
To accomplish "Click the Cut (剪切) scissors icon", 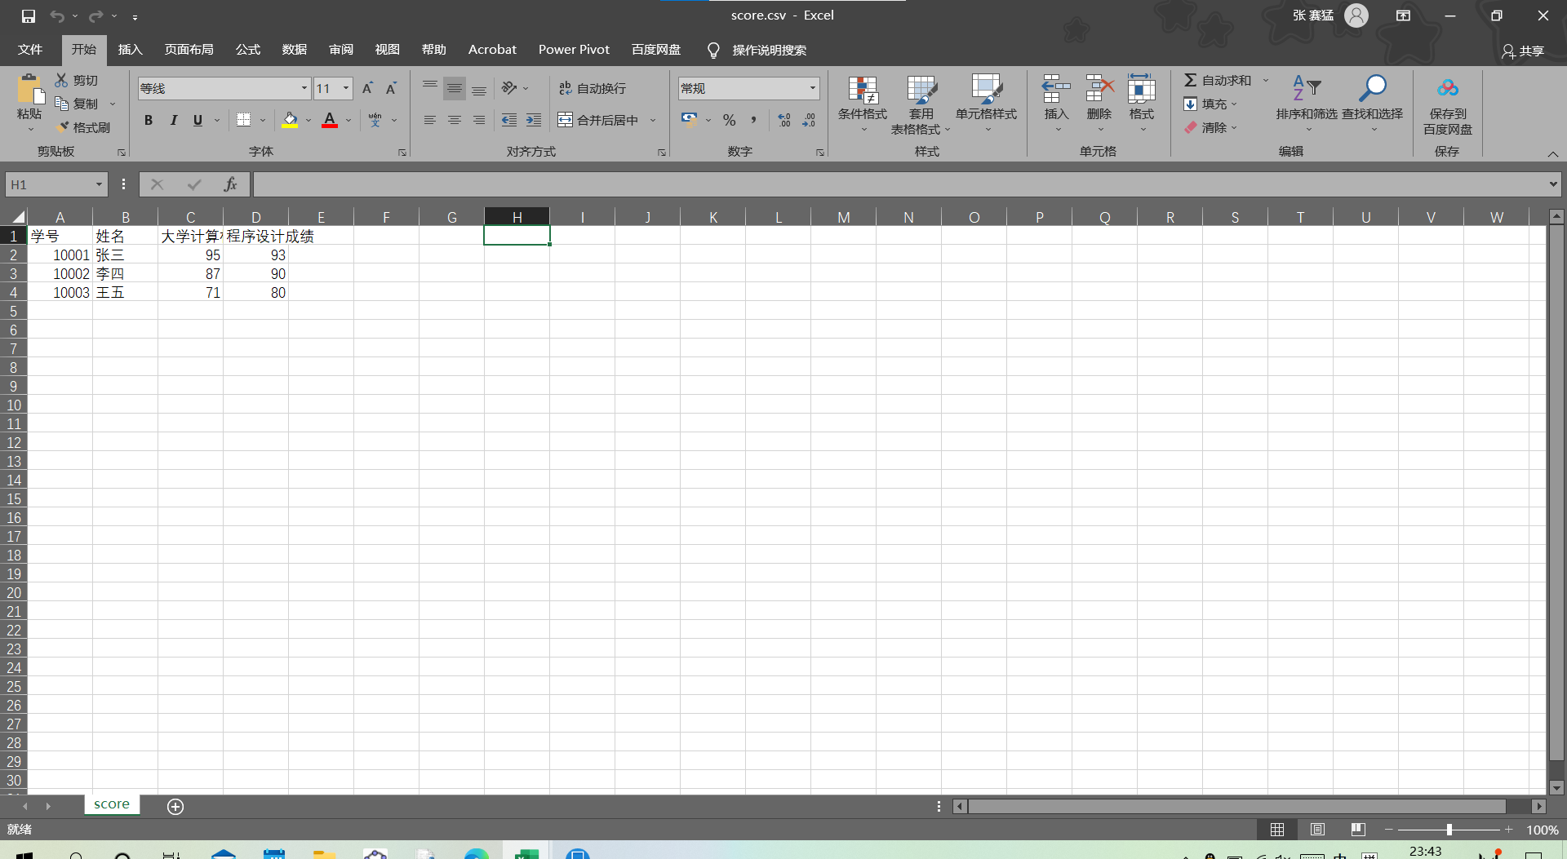I will click(x=61, y=80).
